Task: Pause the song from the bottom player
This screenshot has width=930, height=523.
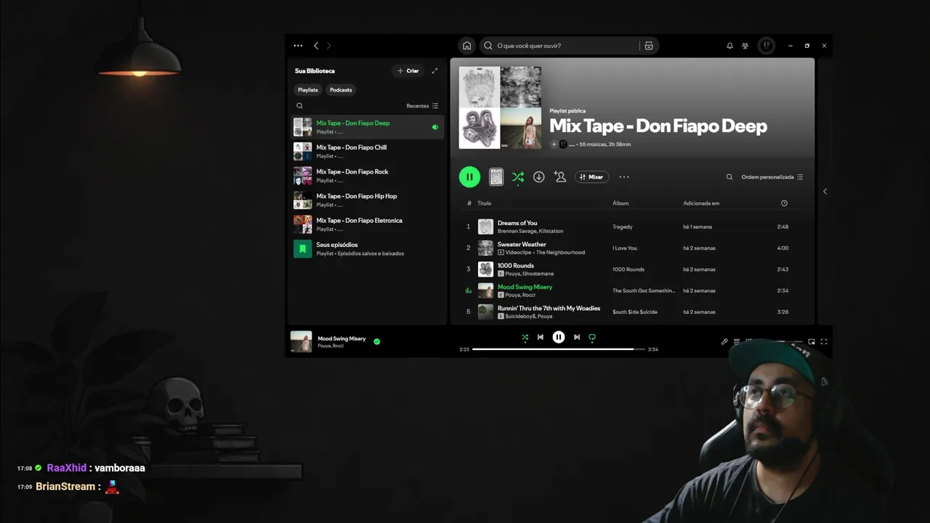Action: (559, 337)
